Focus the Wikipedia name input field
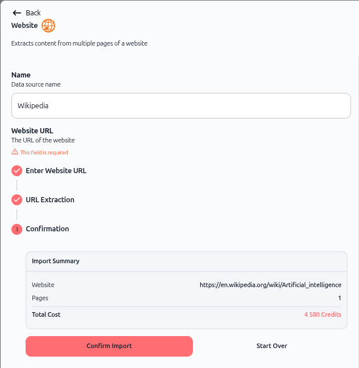The image size is (359, 368). pyautogui.click(x=181, y=105)
